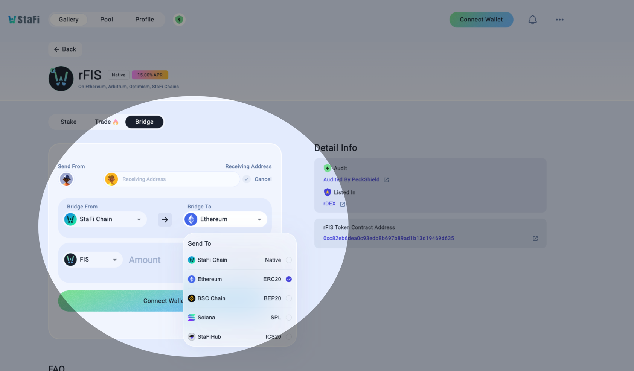The width and height of the screenshot is (634, 371).
Task: Click the Audit shield icon in Detail Info
Action: [328, 168]
